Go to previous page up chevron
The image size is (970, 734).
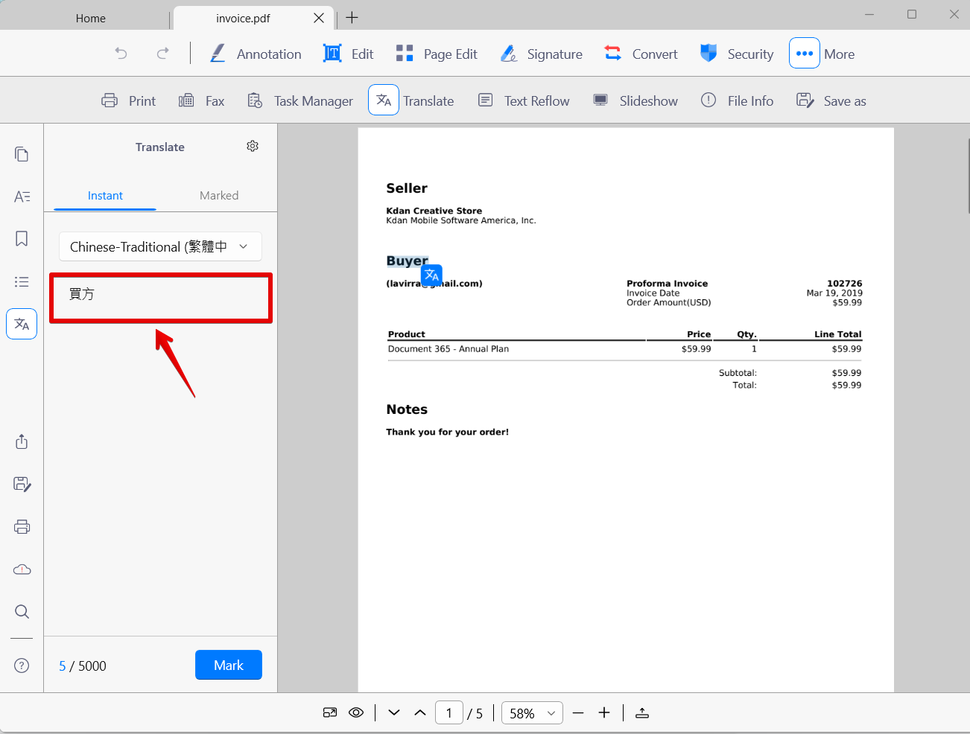tap(420, 712)
